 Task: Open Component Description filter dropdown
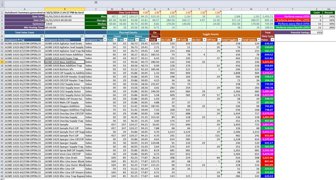pos(83,40)
